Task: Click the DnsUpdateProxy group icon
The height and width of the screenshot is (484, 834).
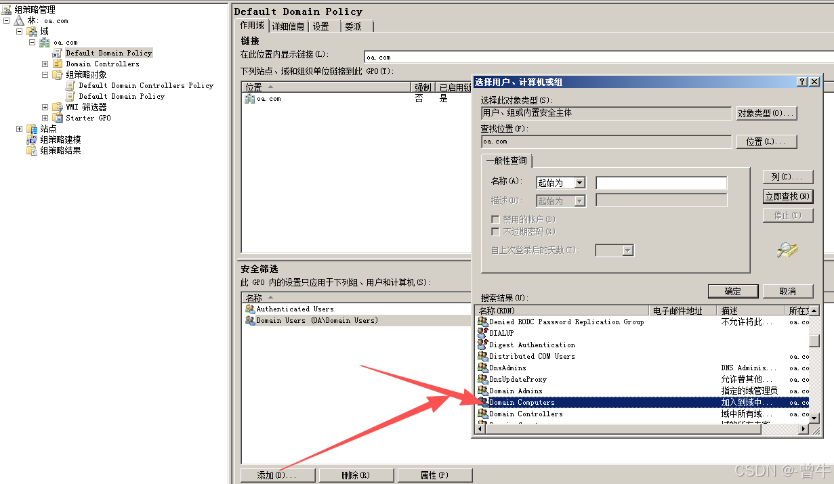Action: point(482,379)
